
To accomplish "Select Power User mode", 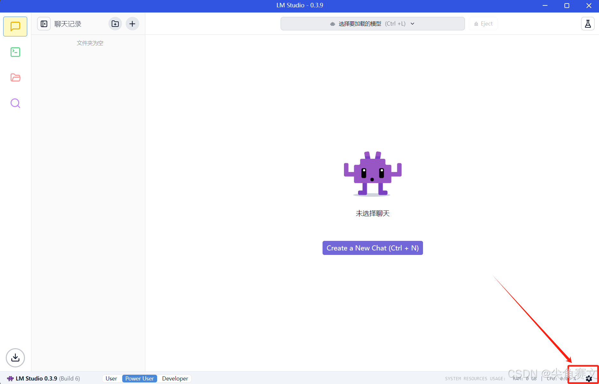I will (140, 379).
